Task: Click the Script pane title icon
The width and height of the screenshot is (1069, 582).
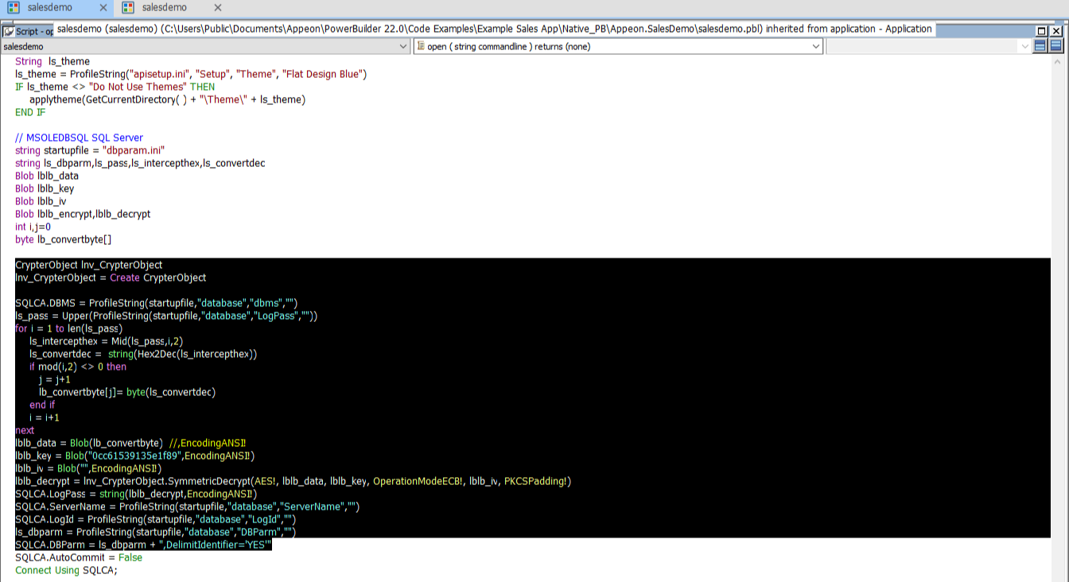Action: click(x=9, y=31)
